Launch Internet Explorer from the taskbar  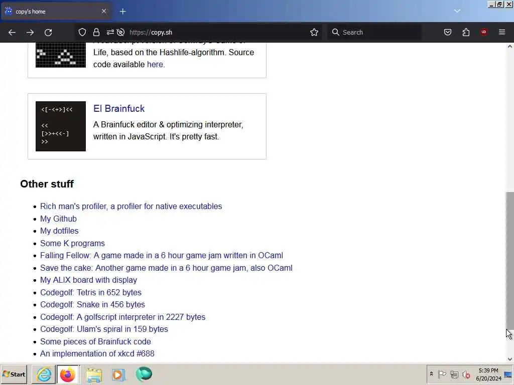point(44,374)
